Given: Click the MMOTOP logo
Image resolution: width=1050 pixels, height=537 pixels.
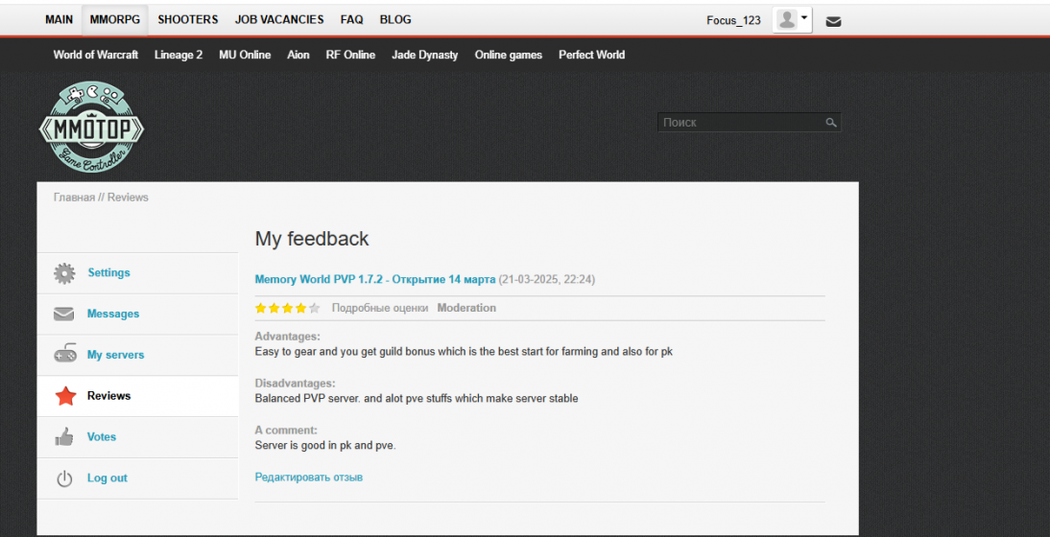Looking at the screenshot, I should 92,128.
